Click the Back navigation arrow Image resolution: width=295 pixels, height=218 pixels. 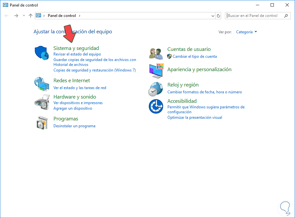click(7, 16)
